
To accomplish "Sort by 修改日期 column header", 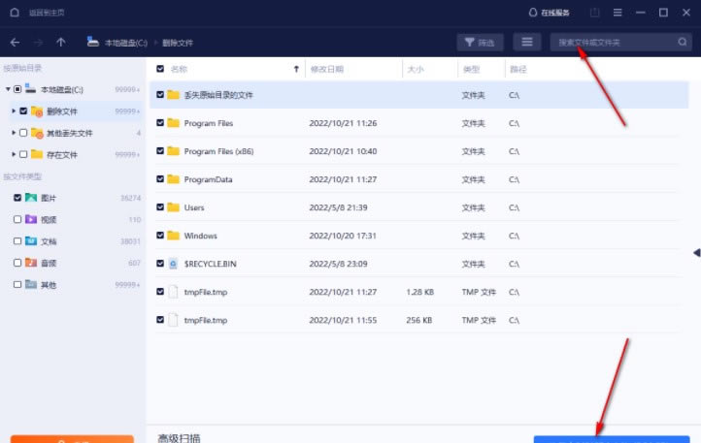I will tap(326, 70).
